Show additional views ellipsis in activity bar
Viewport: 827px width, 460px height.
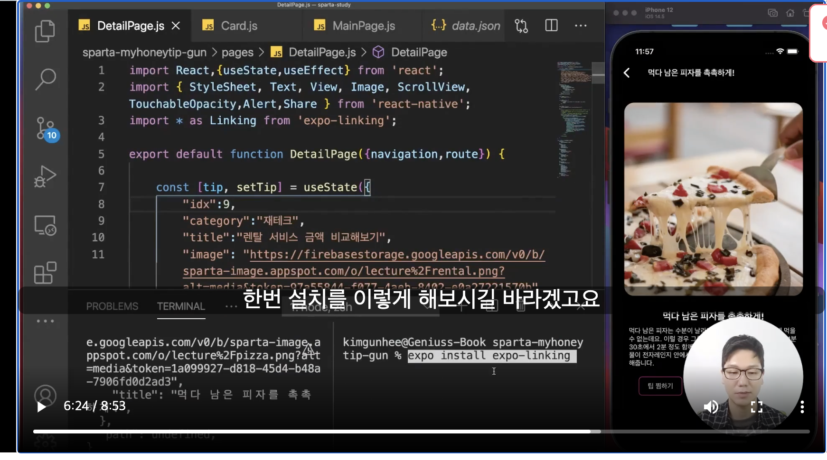coord(45,321)
